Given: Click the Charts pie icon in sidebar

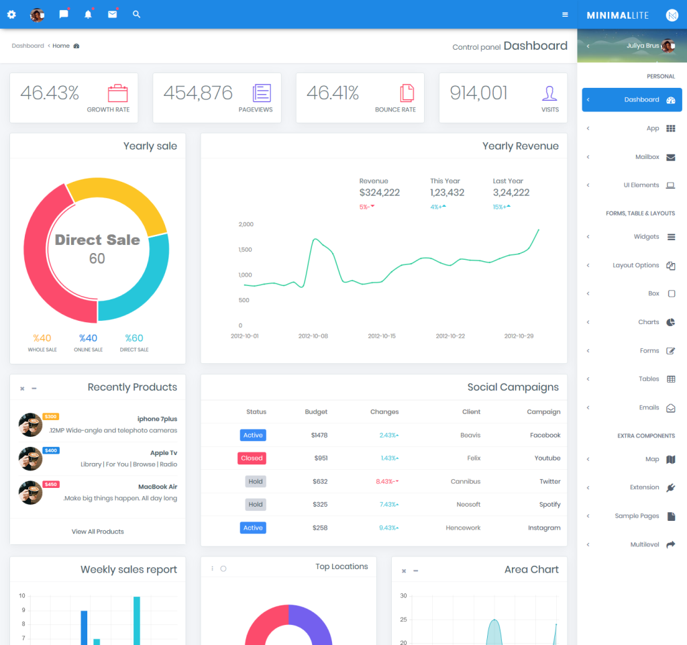Looking at the screenshot, I should point(671,322).
